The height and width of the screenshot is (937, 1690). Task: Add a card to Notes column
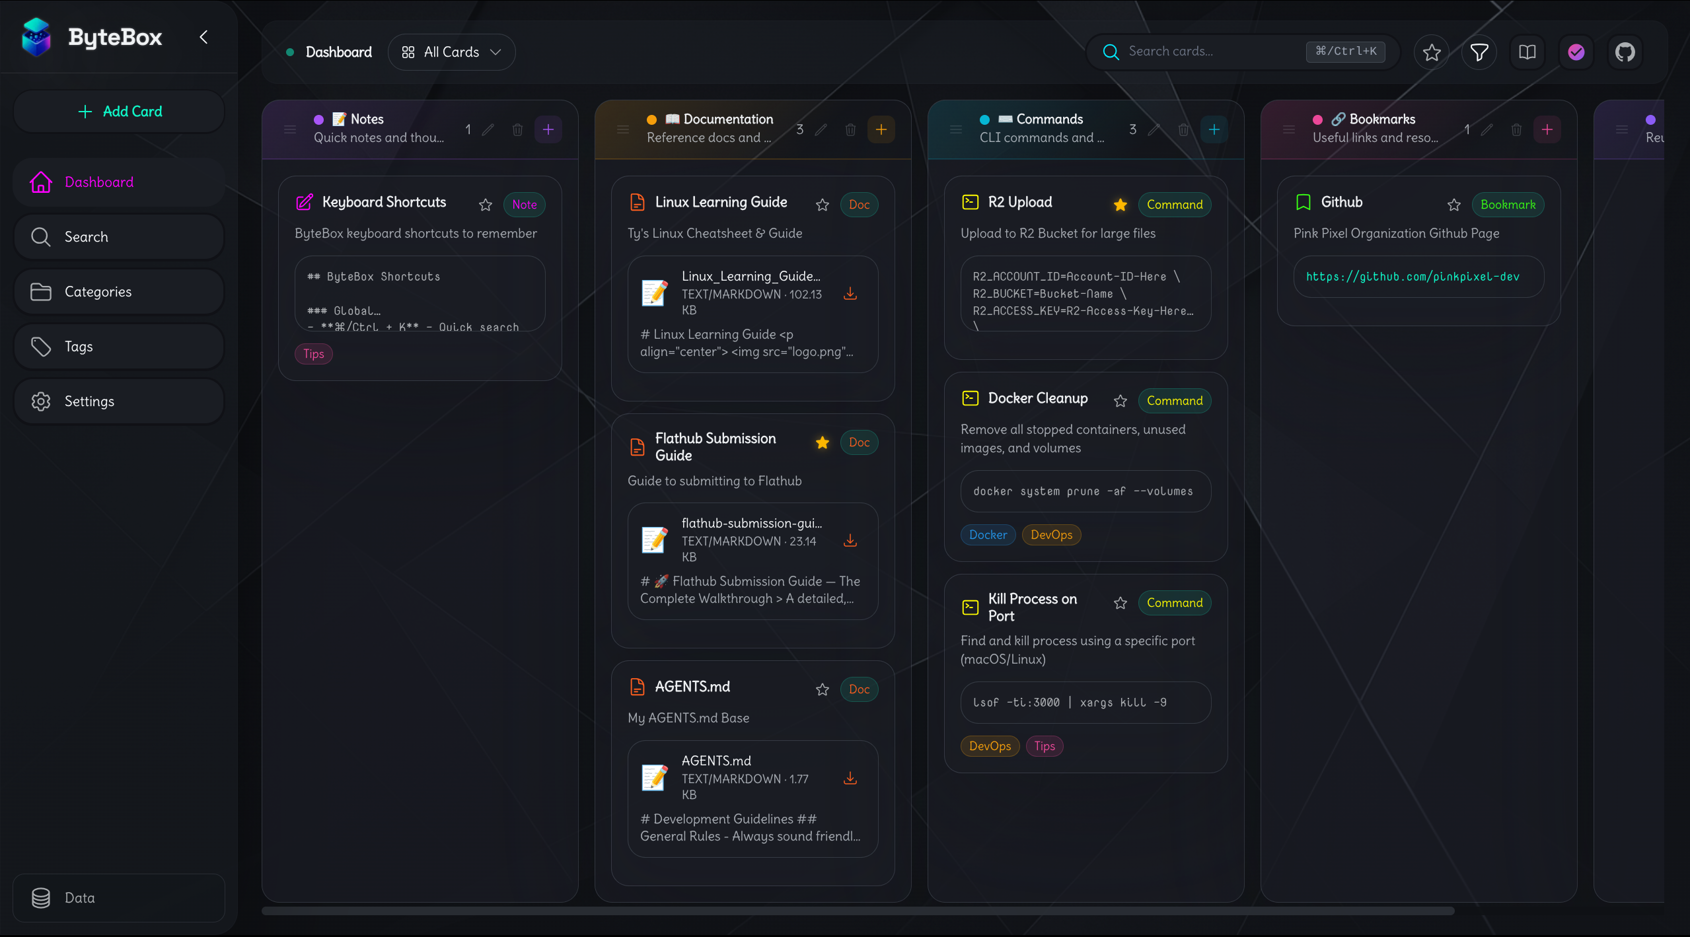548,129
